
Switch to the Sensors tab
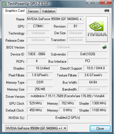coord(33,11)
